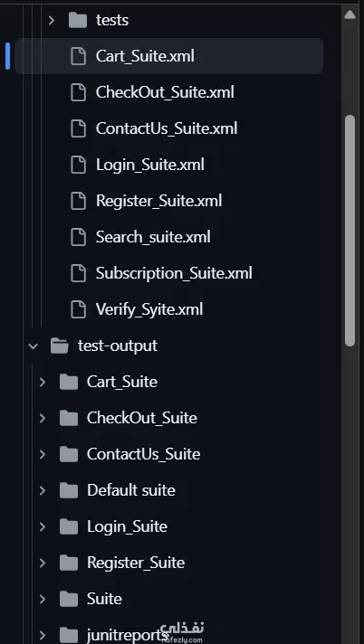Expand the Suite folder chevron
The height and width of the screenshot is (644, 364).
[43, 599]
